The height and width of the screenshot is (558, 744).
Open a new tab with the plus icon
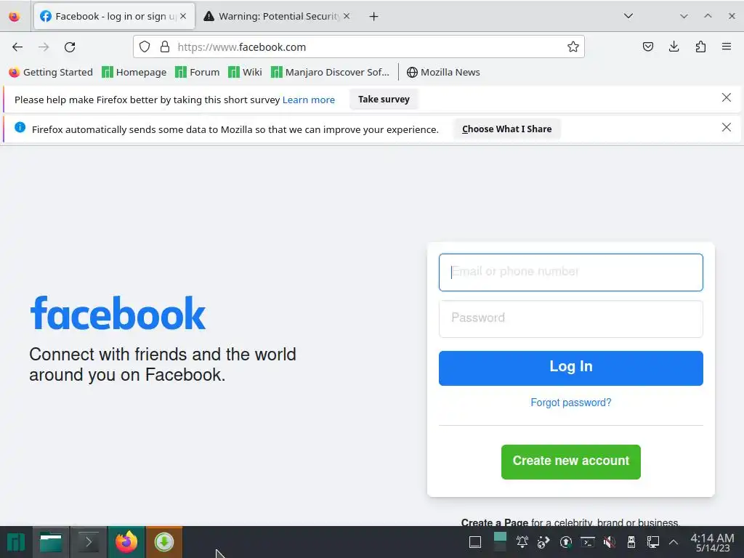[374, 17]
